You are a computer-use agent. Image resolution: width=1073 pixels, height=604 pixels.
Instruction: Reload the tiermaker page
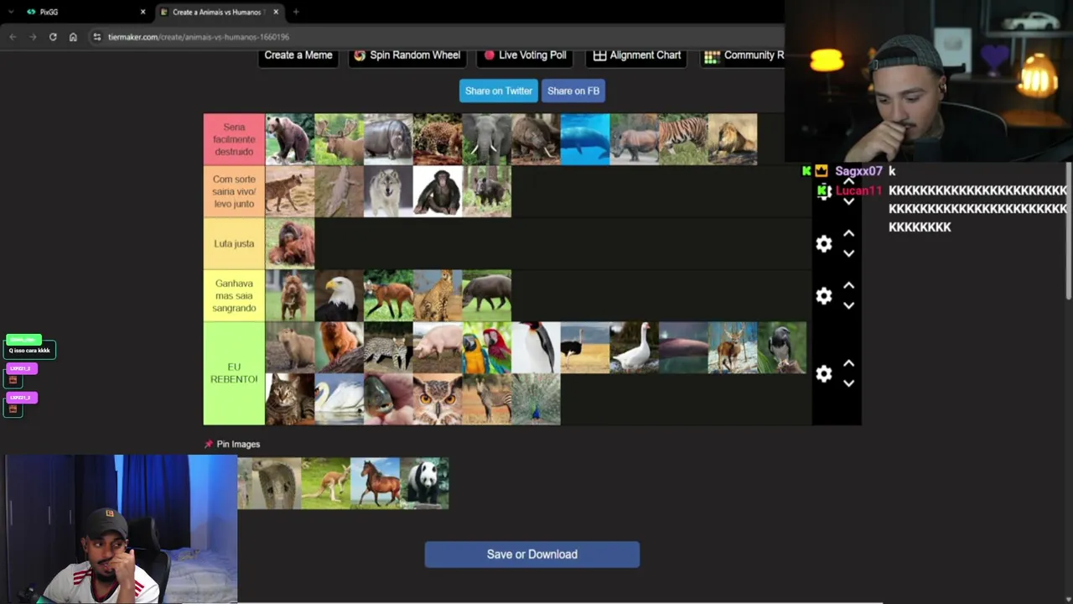pyautogui.click(x=53, y=37)
